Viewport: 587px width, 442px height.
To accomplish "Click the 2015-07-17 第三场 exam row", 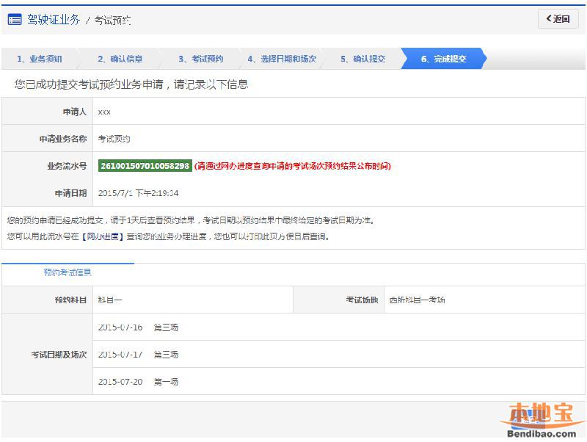I will click(x=138, y=355).
